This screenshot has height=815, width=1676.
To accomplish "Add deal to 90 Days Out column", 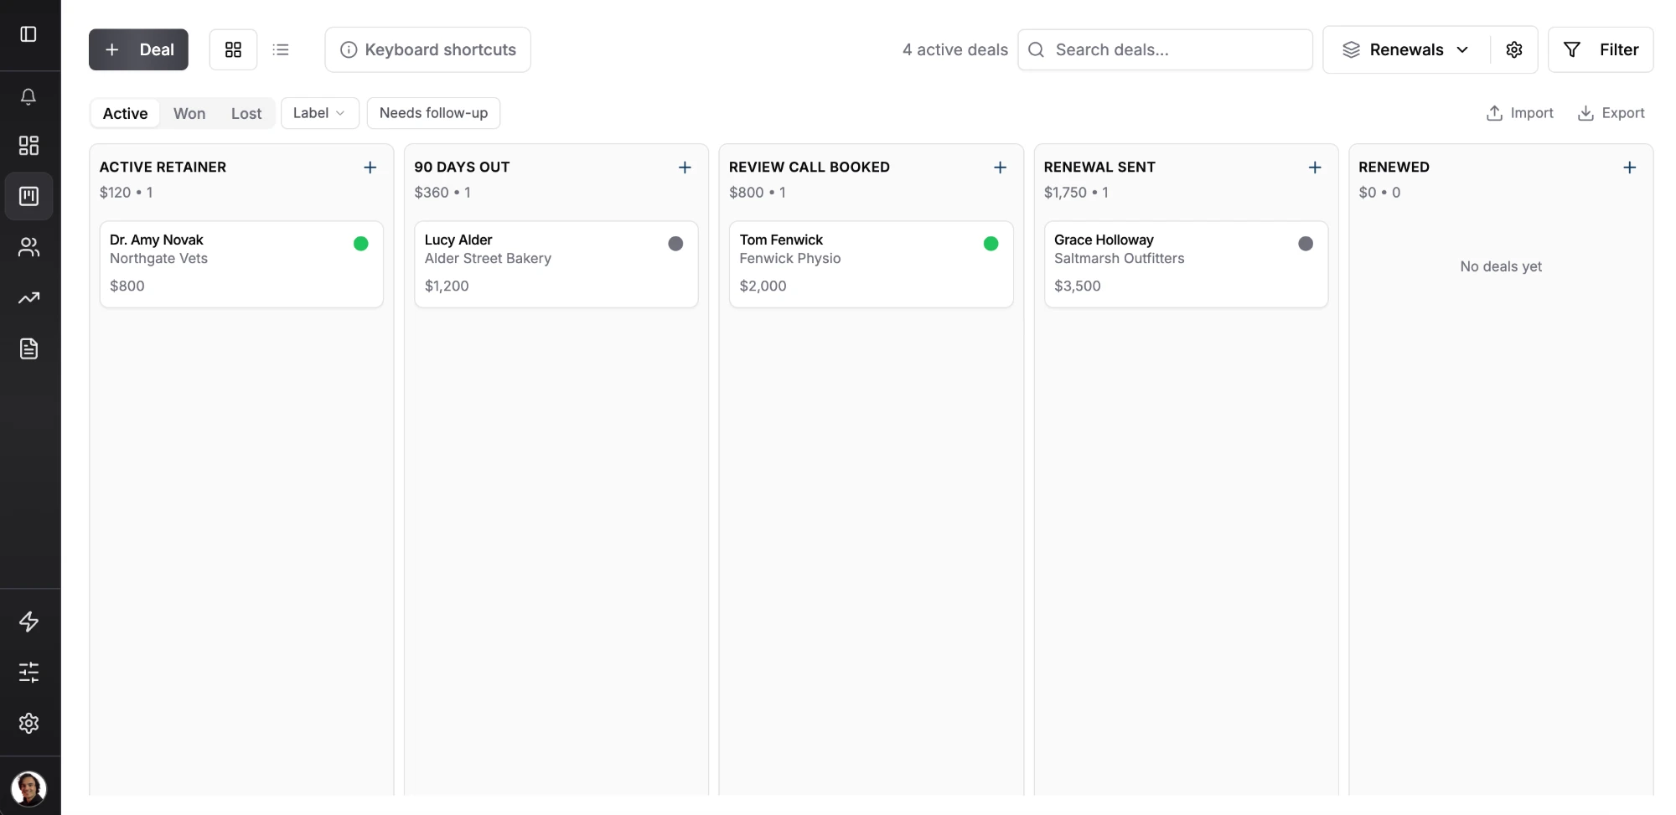I will click(x=685, y=168).
